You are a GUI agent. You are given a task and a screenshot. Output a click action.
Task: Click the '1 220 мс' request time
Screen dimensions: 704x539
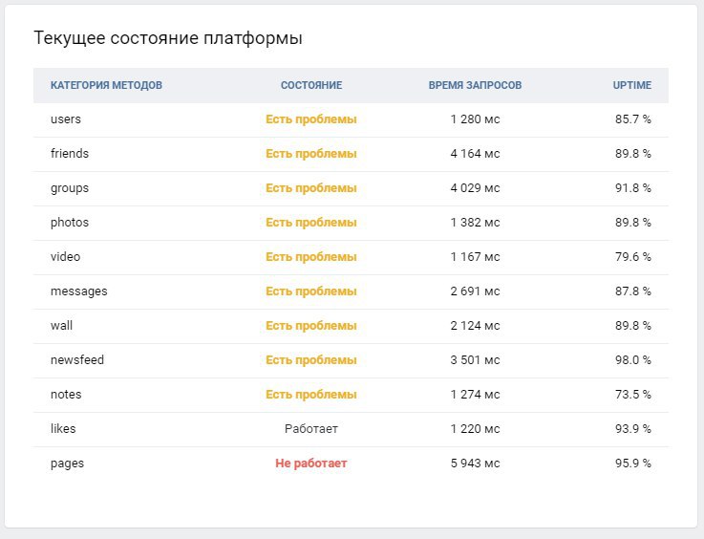click(x=475, y=429)
